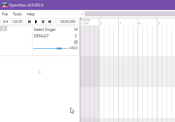This screenshot has width=175, height=122.
Task: Click bar 3 marker on timeline ruler
Action: [120, 23]
